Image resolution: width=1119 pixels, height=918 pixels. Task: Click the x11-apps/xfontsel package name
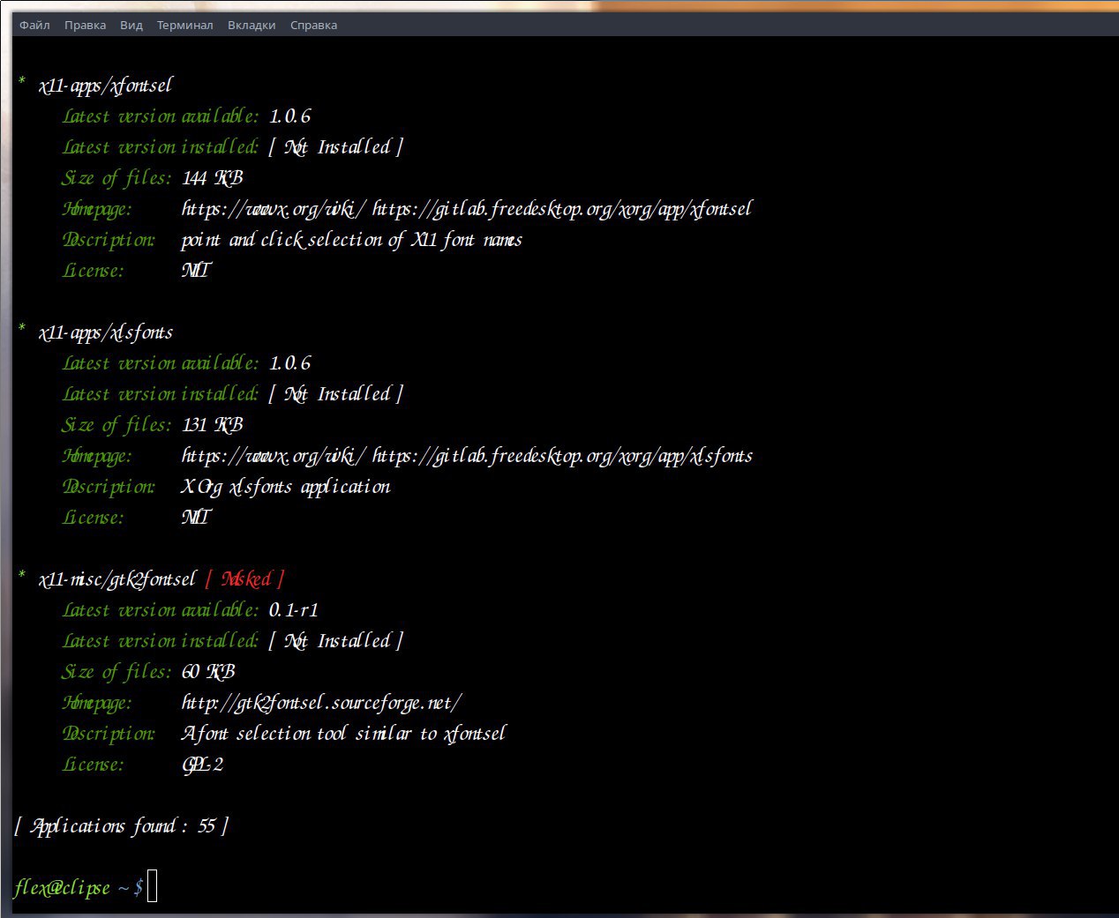coord(106,86)
